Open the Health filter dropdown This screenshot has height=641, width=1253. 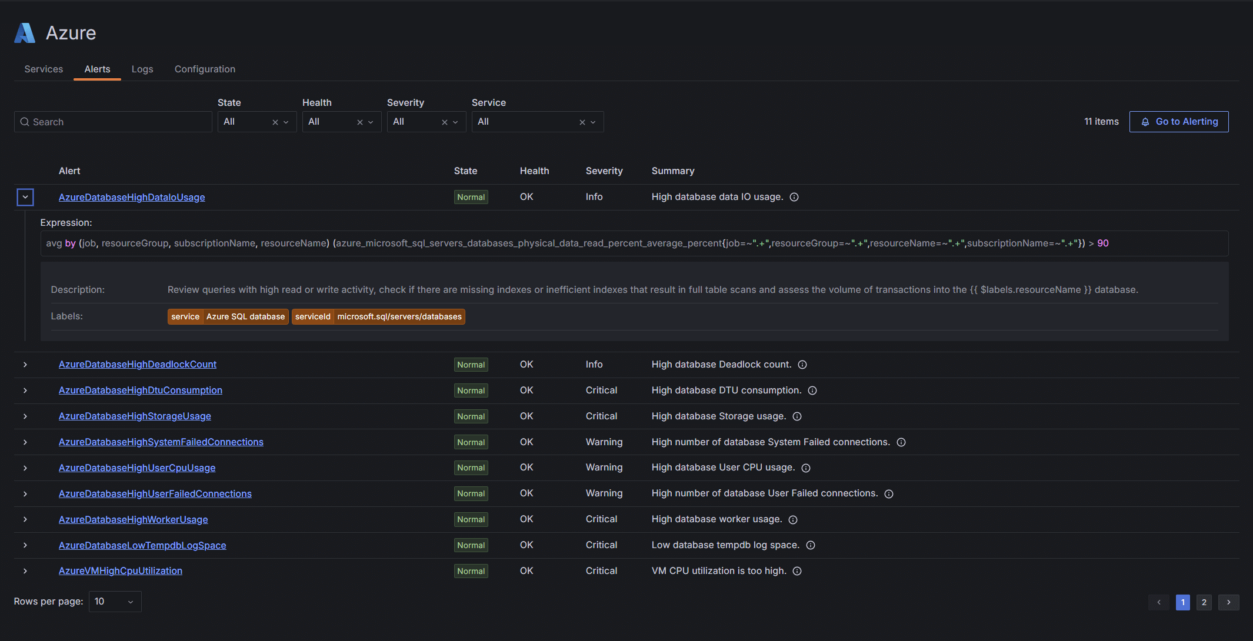tap(369, 122)
